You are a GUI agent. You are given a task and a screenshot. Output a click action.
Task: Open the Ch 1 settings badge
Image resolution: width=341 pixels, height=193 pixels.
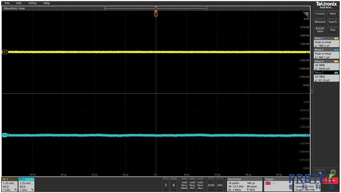click(x=9, y=184)
